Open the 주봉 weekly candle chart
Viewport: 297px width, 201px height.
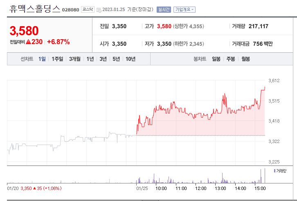click(x=231, y=59)
